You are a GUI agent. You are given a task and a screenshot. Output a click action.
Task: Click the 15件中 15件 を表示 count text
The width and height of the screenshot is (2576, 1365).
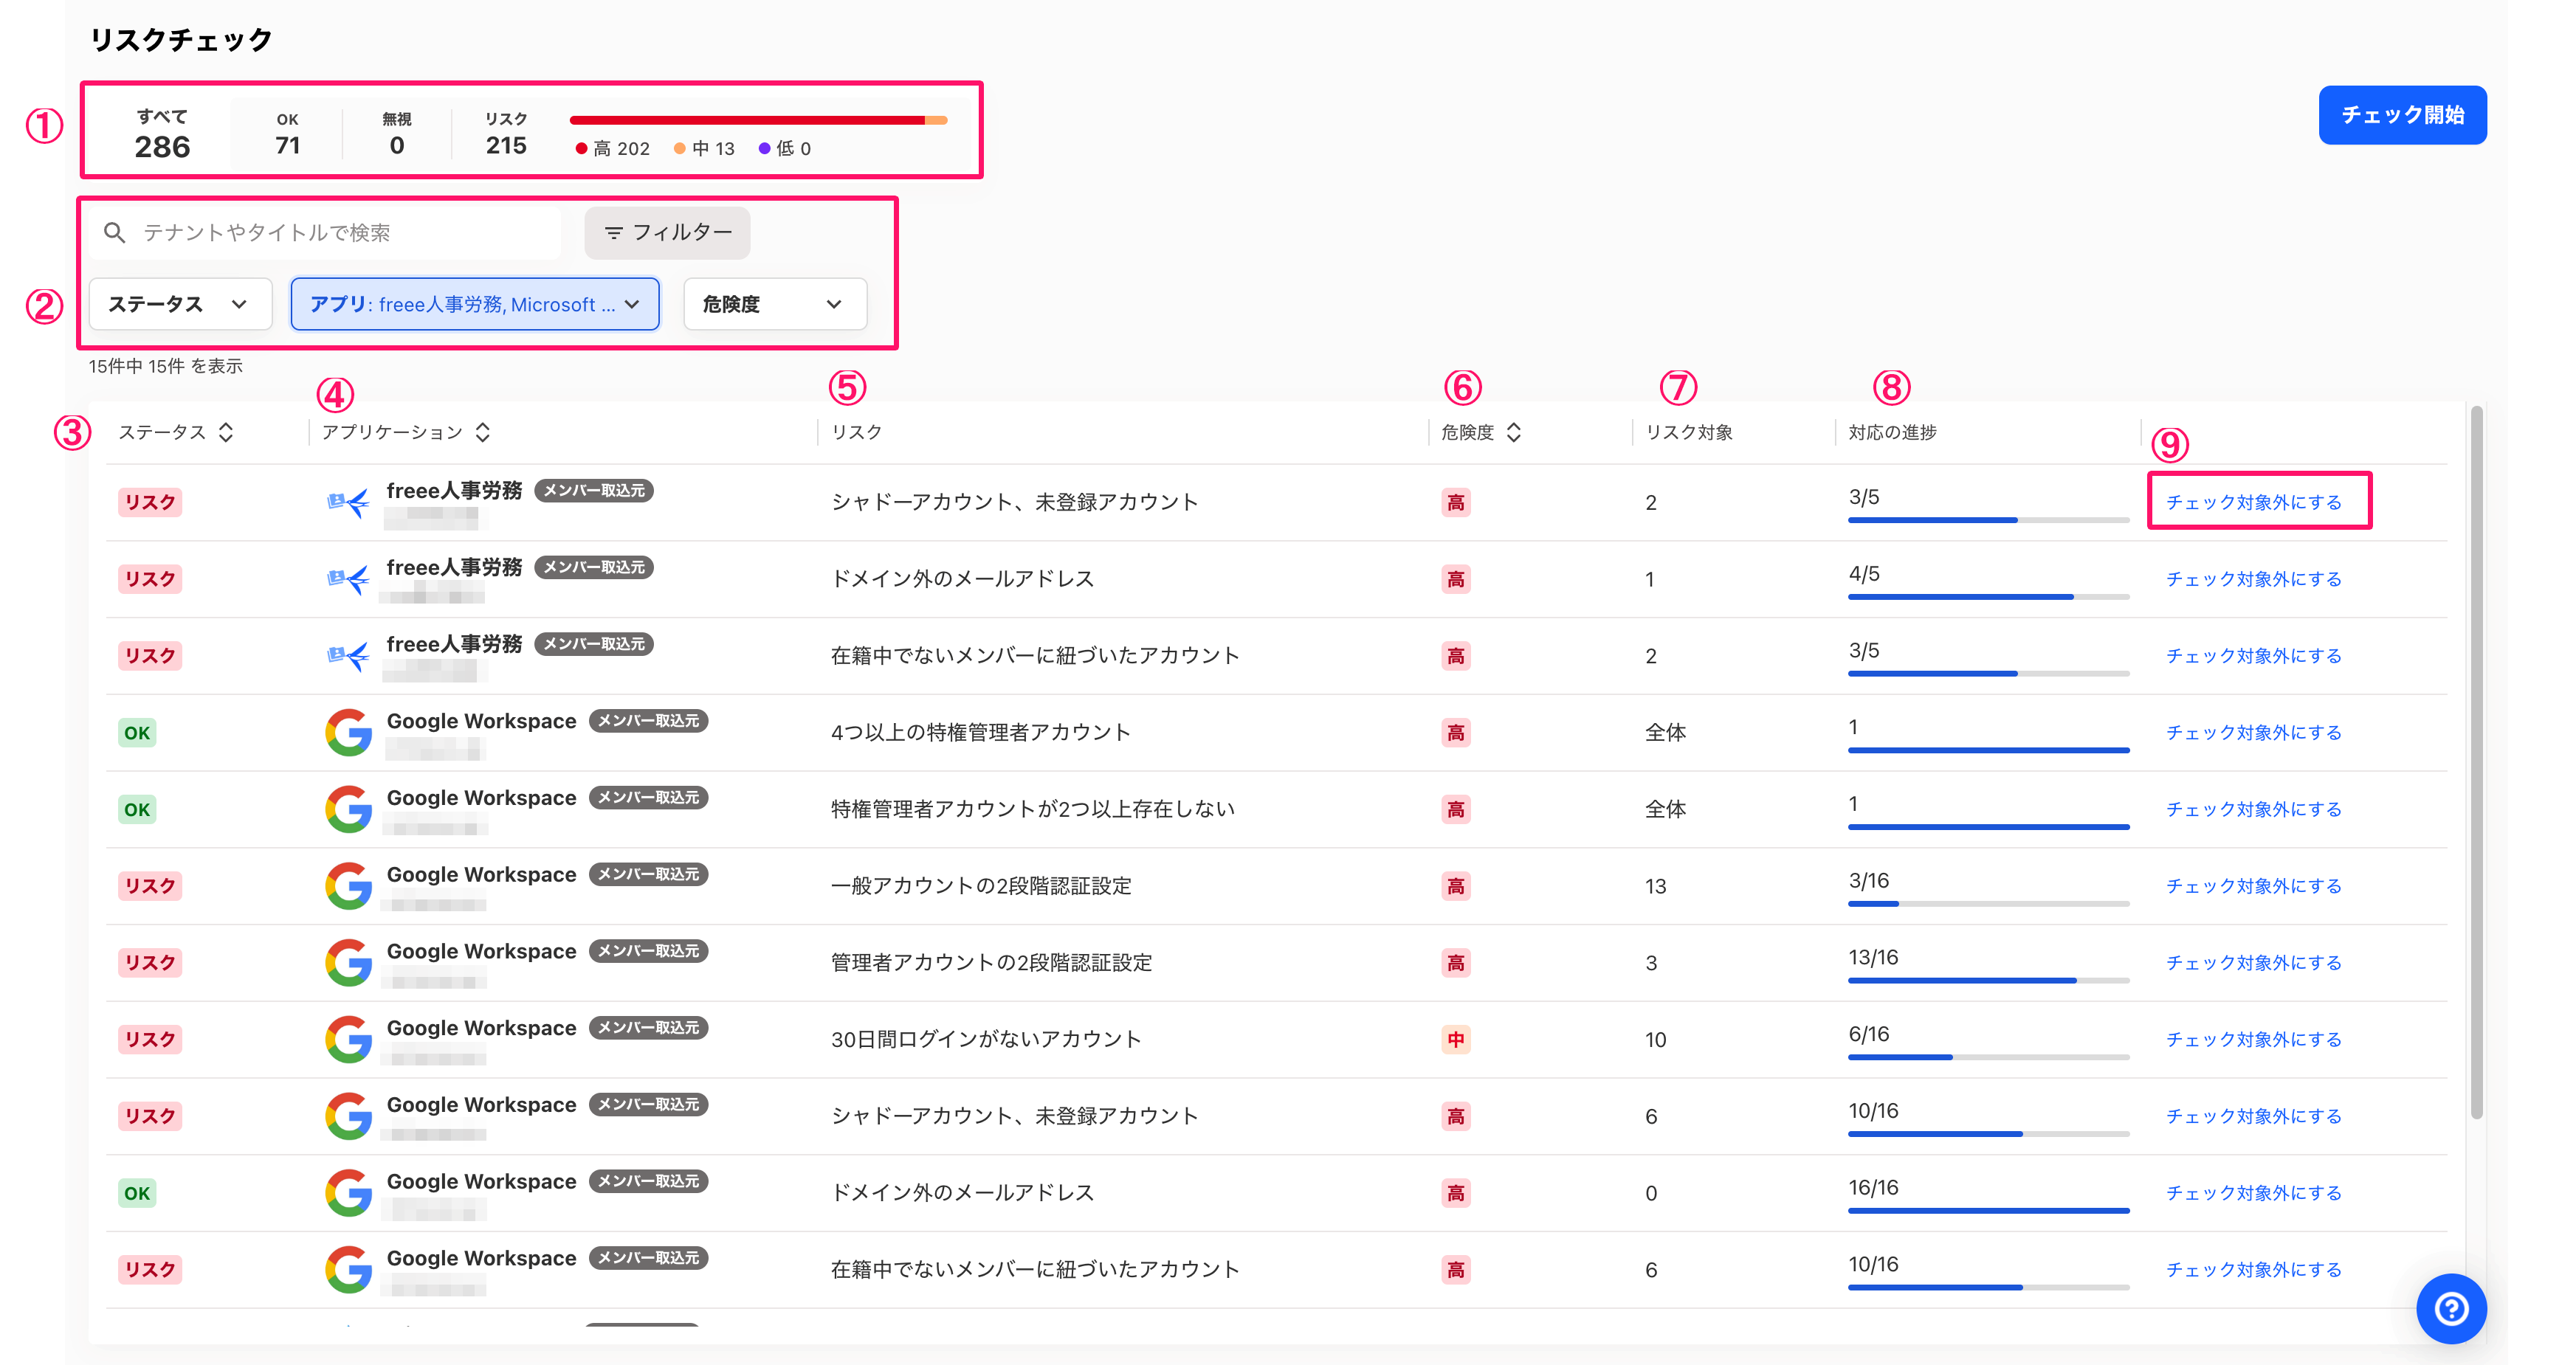click(166, 366)
